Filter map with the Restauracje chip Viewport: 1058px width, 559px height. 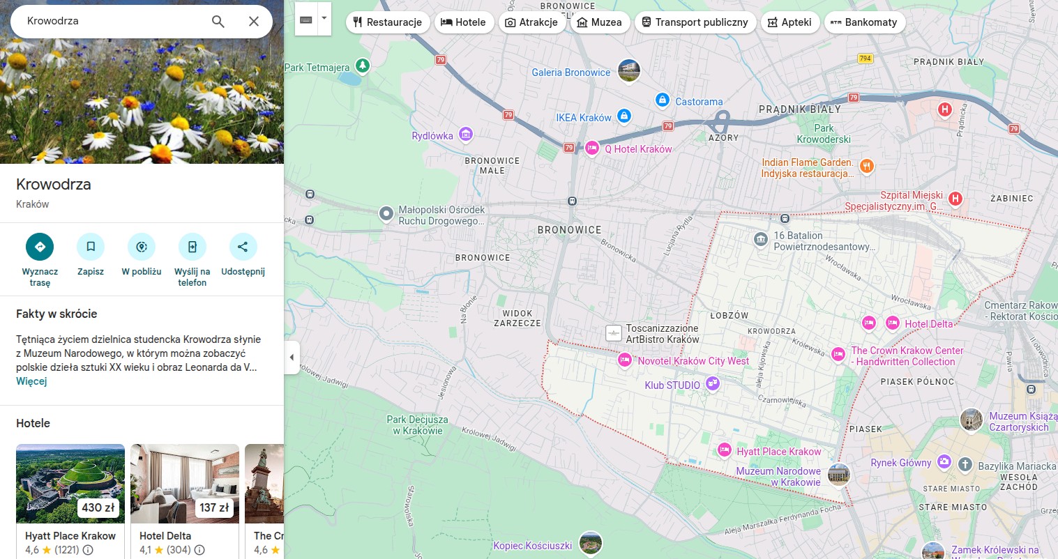point(388,22)
